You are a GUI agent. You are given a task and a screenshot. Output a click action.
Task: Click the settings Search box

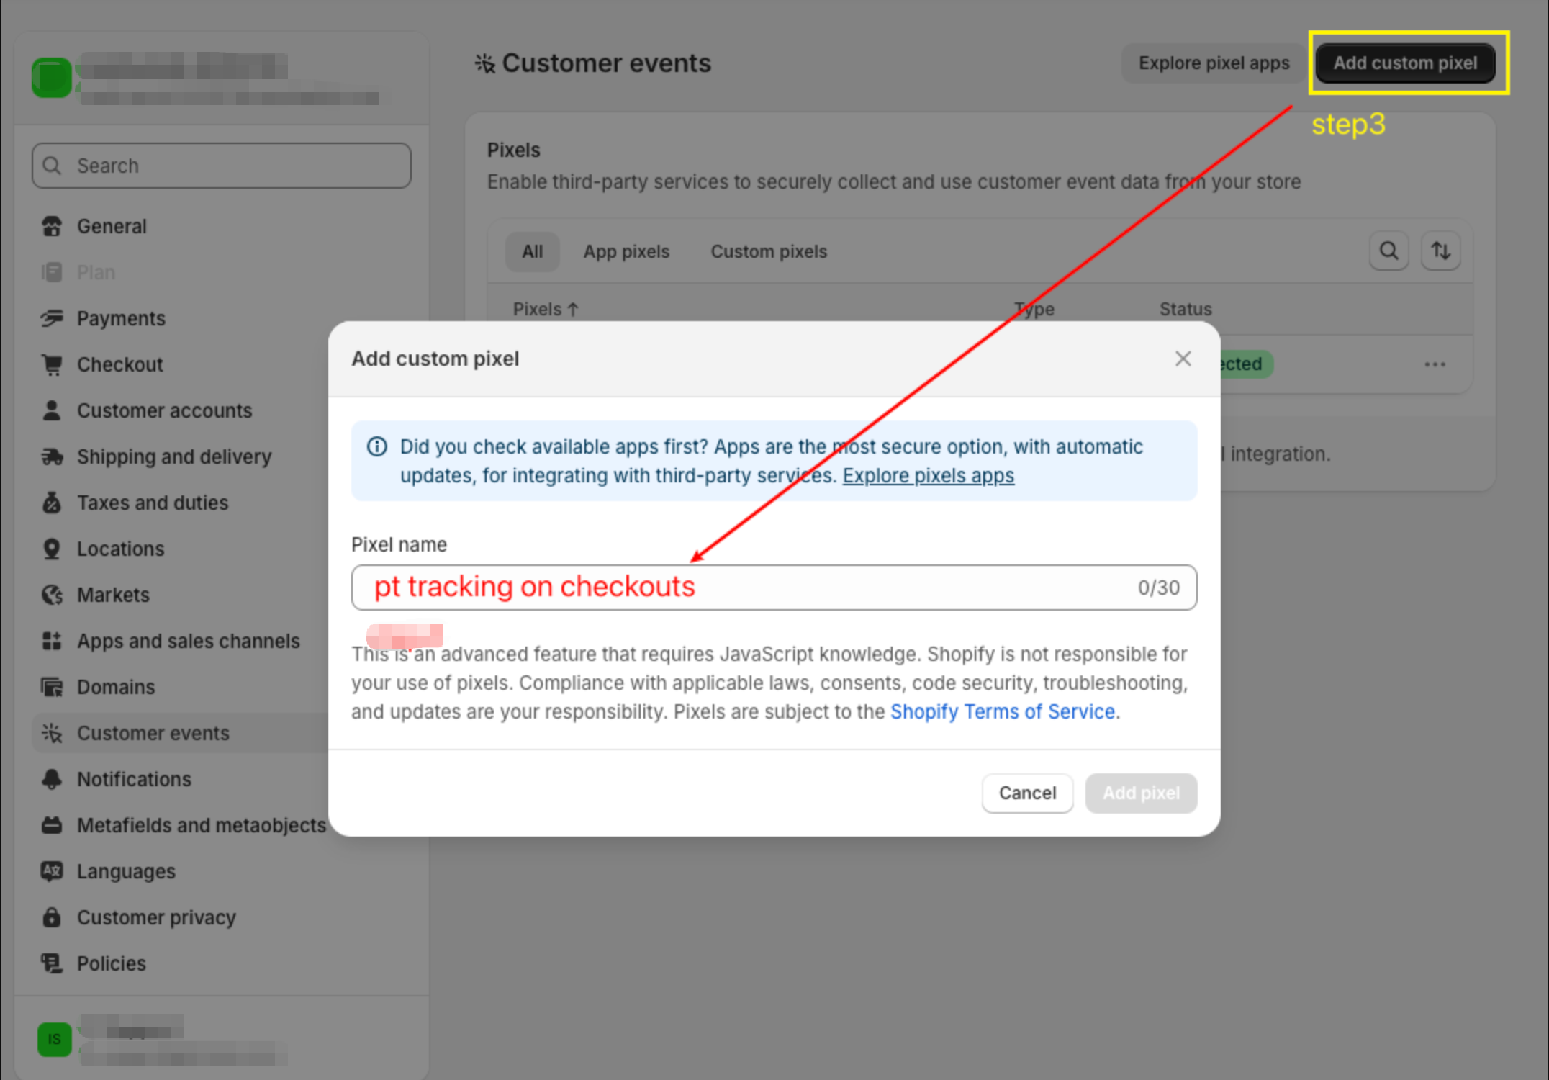pos(222,166)
